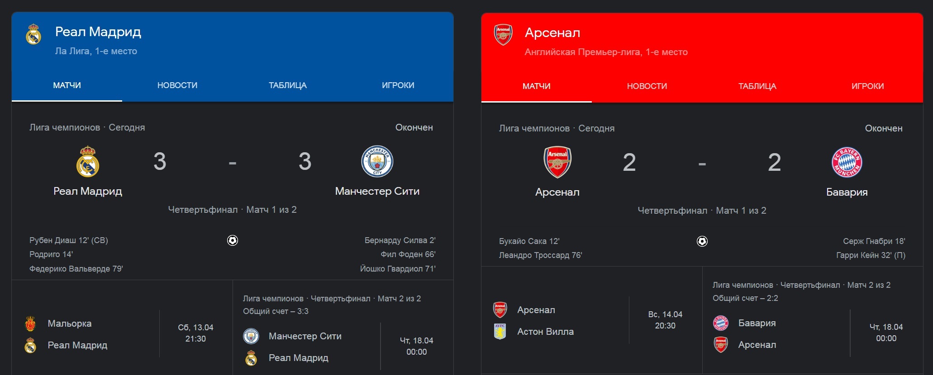Screen dimensions: 933x375
Task: Open the Арсенал vs Астон Вилла fixture
Action: (592, 320)
